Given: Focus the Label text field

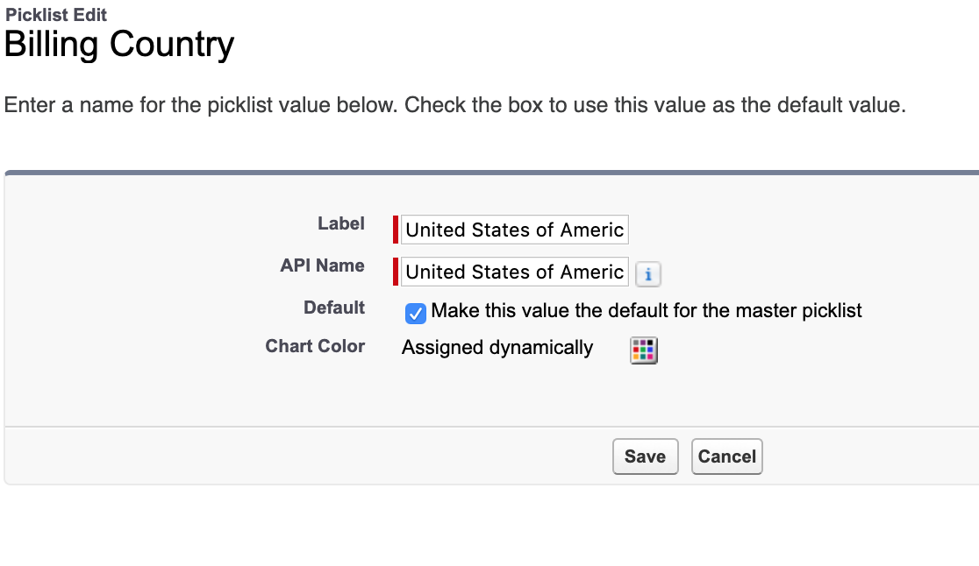Looking at the screenshot, I should click(514, 230).
